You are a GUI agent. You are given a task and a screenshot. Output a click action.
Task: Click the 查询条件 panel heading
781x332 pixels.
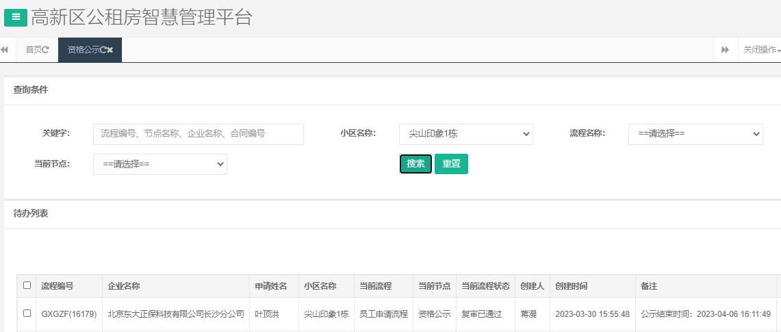[x=30, y=90]
